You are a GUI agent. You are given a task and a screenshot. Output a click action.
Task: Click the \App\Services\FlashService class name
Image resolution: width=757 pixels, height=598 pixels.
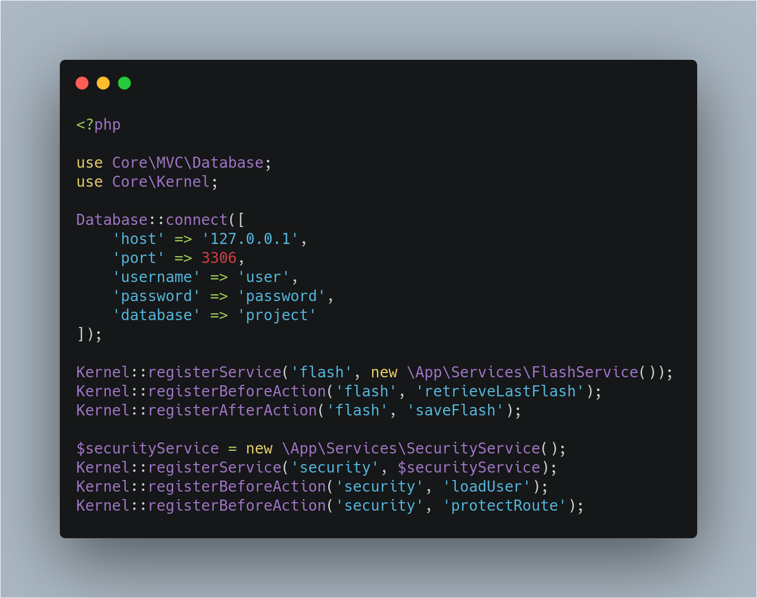[523, 372]
